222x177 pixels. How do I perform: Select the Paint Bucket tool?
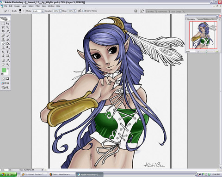tap(7, 44)
